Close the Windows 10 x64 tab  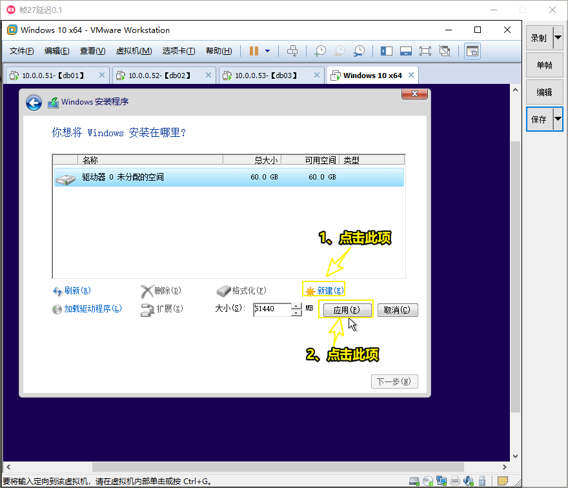[411, 75]
